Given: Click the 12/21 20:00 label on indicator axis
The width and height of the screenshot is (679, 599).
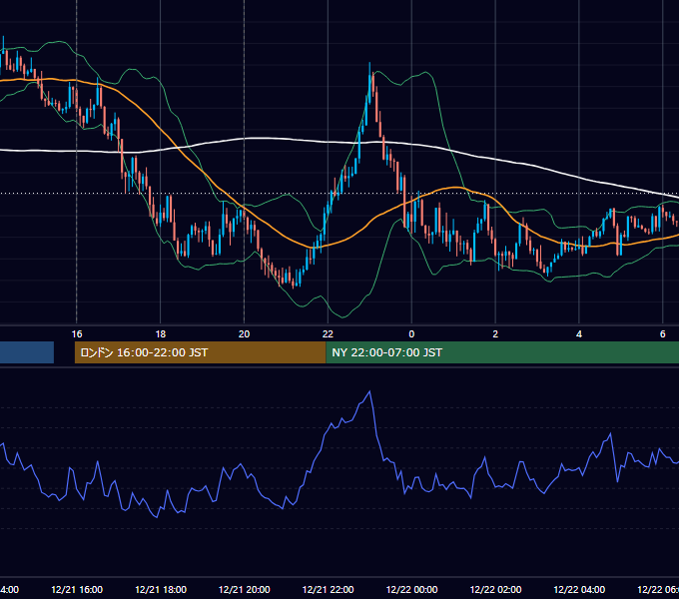Looking at the screenshot, I should click(245, 589).
